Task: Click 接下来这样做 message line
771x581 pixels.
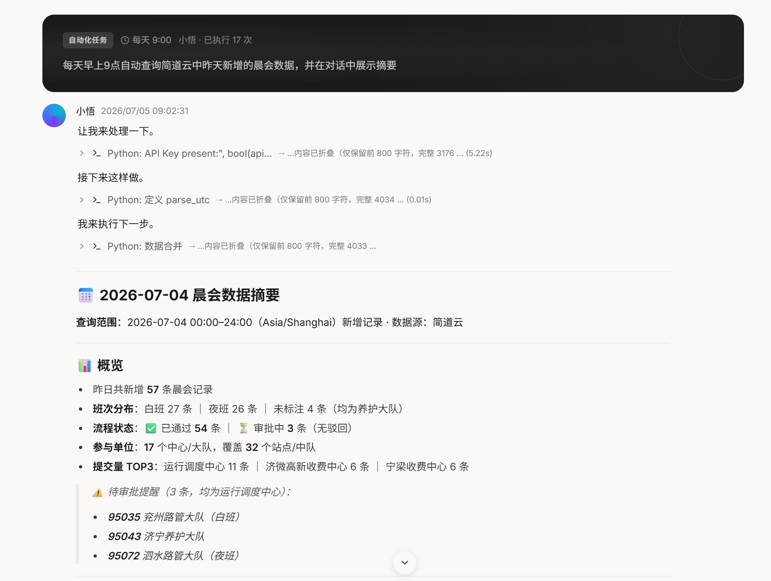Action: pos(111,178)
